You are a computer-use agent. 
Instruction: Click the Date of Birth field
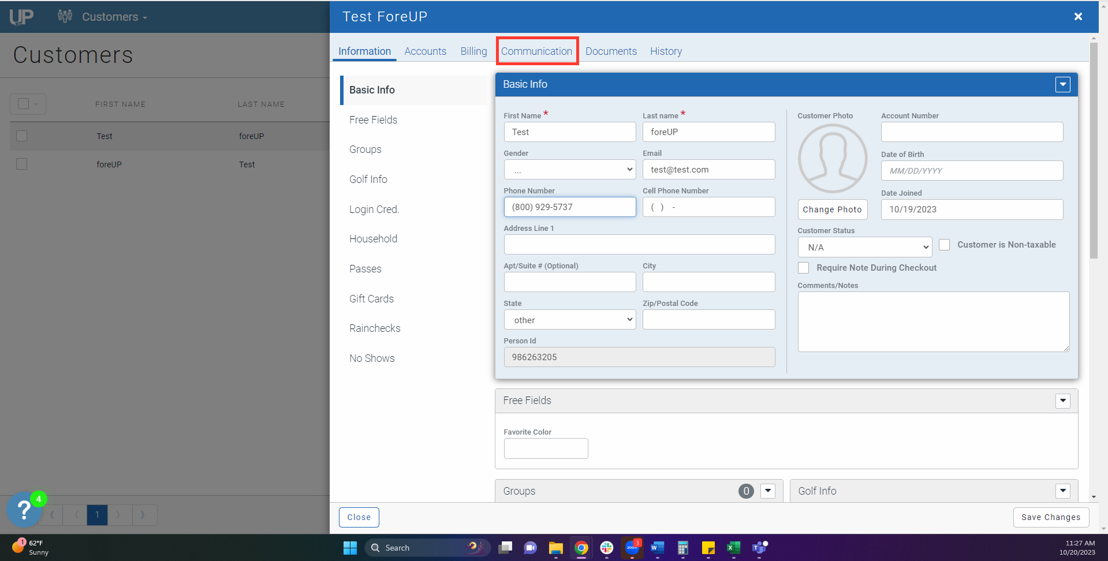point(972,171)
